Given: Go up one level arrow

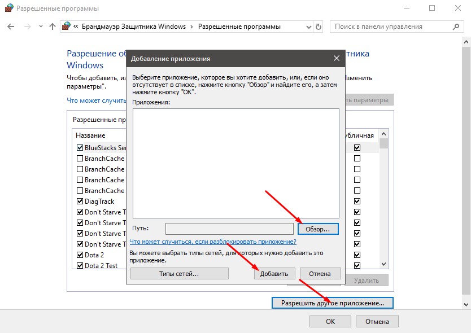Looking at the screenshot, I should (x=53, y=27).
